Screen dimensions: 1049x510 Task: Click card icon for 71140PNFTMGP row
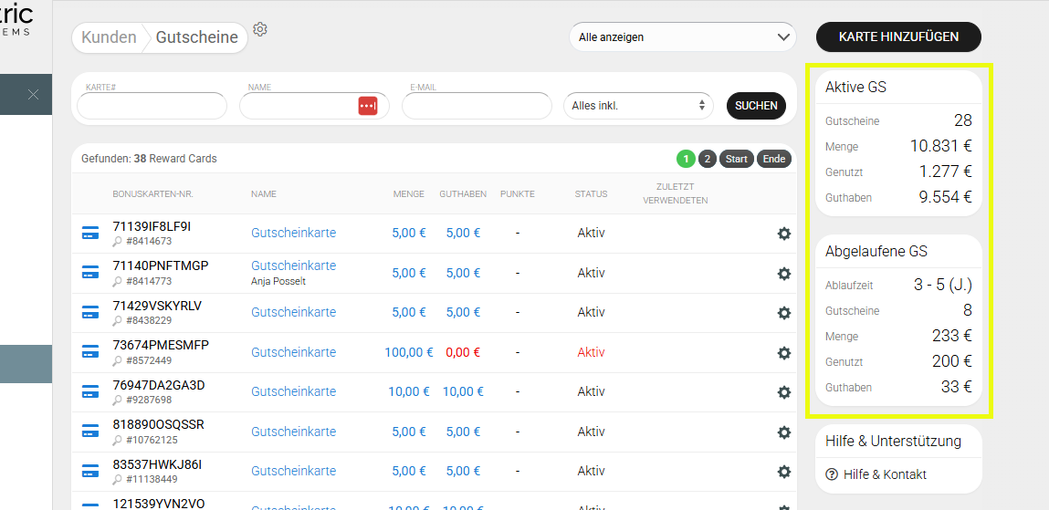(x=90, y=273)
